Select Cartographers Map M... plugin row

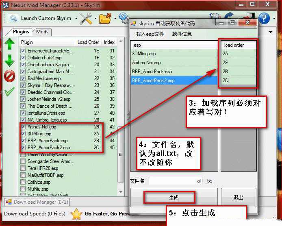pos(68,72)
